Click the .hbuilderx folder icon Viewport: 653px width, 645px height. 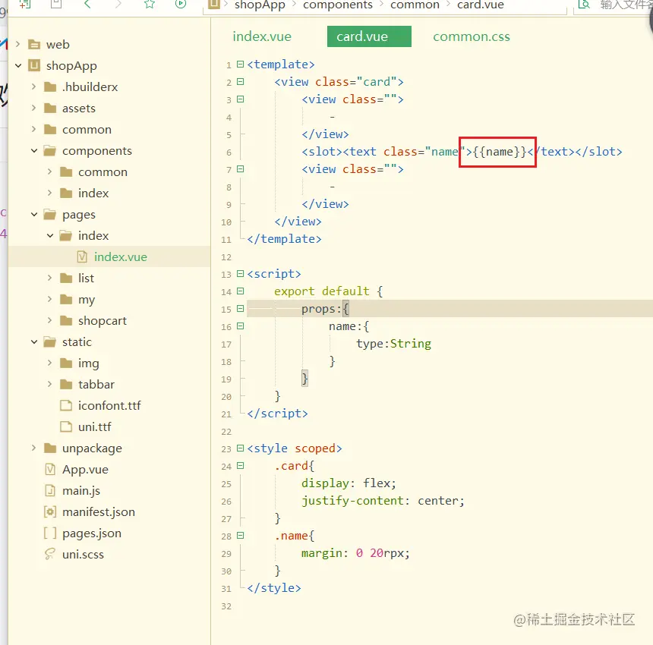[x=50, y=87]
